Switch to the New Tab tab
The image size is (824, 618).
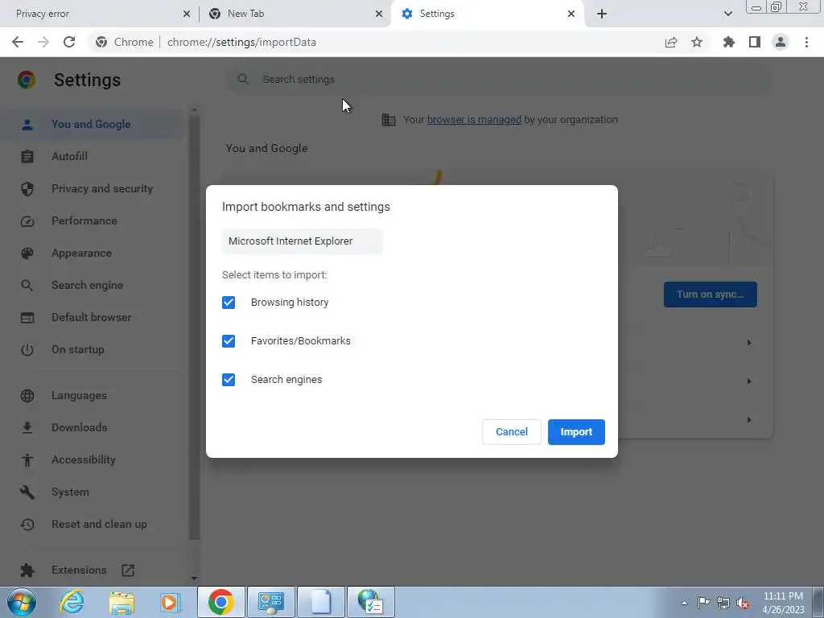[295, 14]
